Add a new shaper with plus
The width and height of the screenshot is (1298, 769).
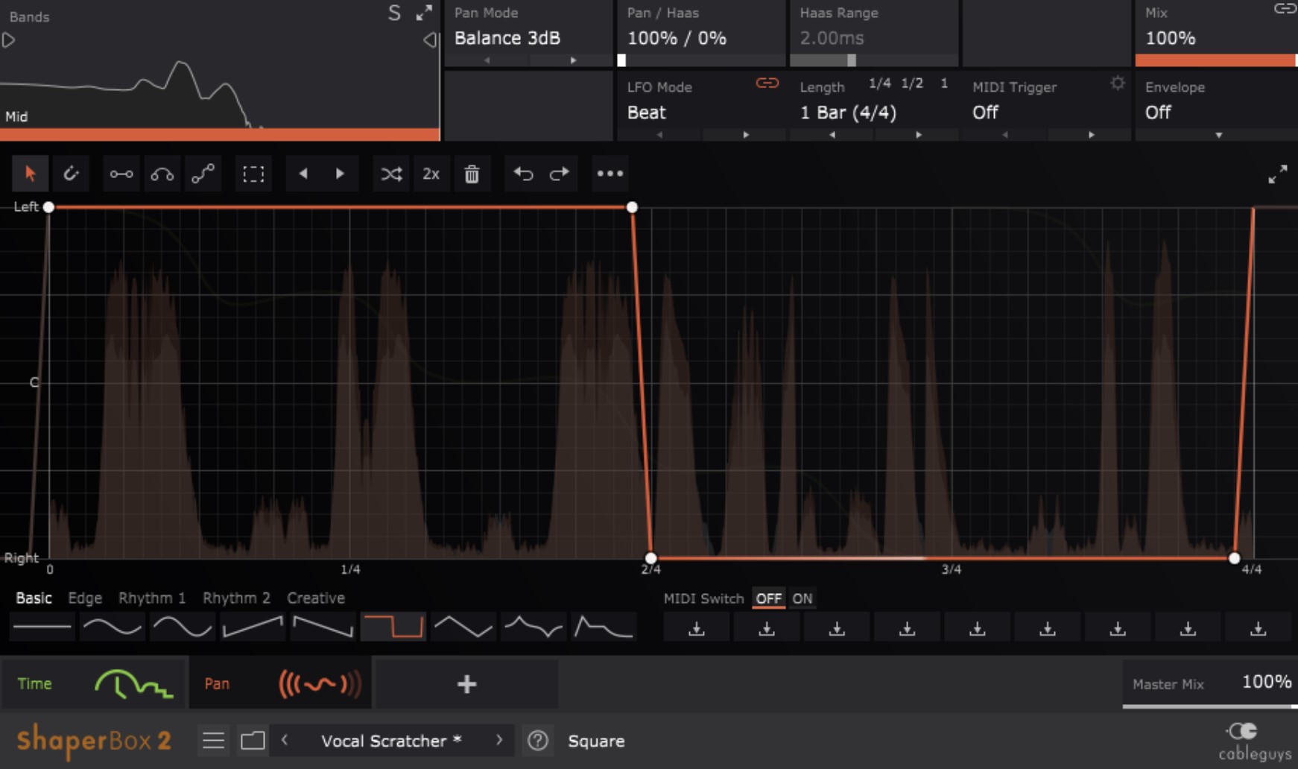pyautogui.click(x=466, y=684)
